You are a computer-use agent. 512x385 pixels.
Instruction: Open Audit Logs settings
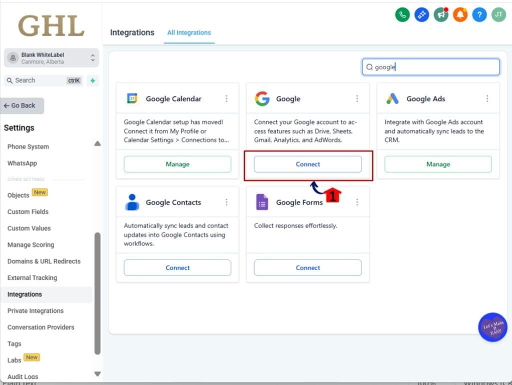[x=22, y=376]
